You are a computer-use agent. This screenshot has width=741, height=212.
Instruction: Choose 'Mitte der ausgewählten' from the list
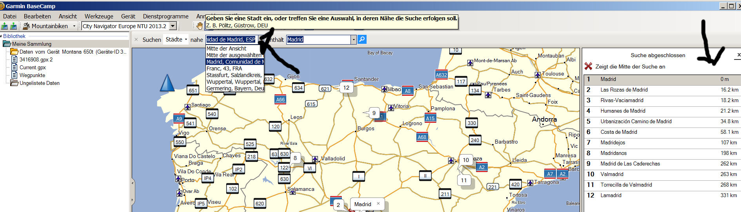(x=235, y=55)
